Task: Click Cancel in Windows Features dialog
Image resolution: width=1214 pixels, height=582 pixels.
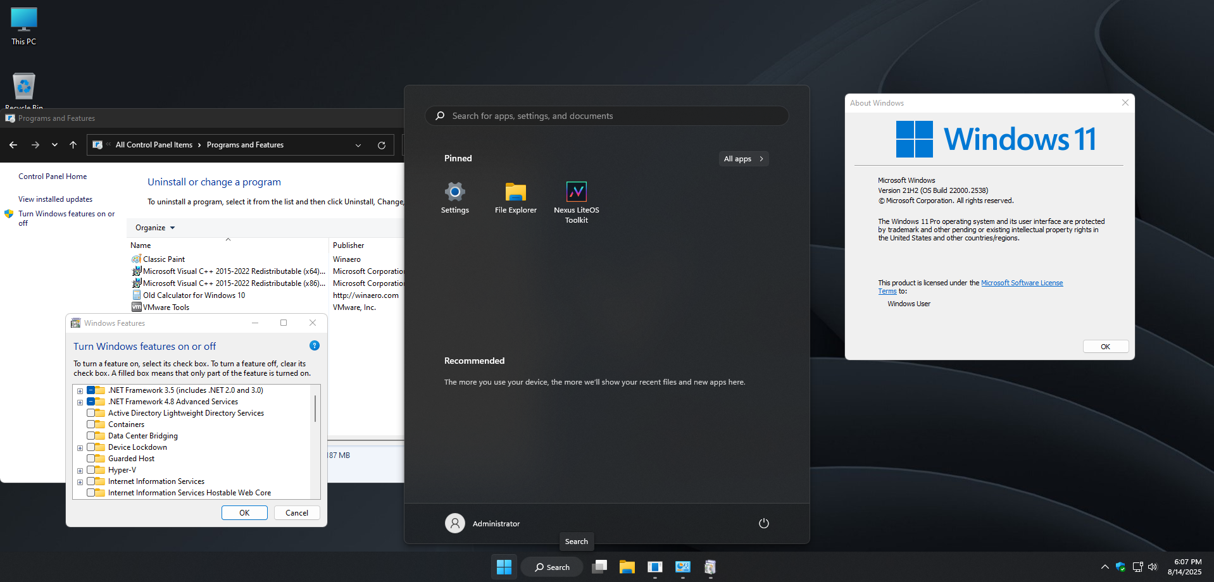Action: tap(297, 513)
